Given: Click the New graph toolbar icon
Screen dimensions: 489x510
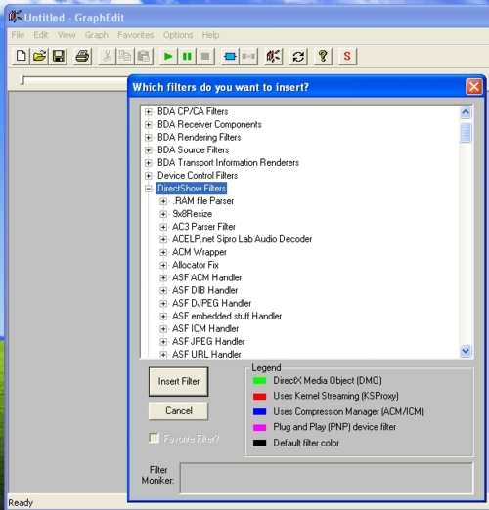Looking at the screenshot, I should [22, 57].
